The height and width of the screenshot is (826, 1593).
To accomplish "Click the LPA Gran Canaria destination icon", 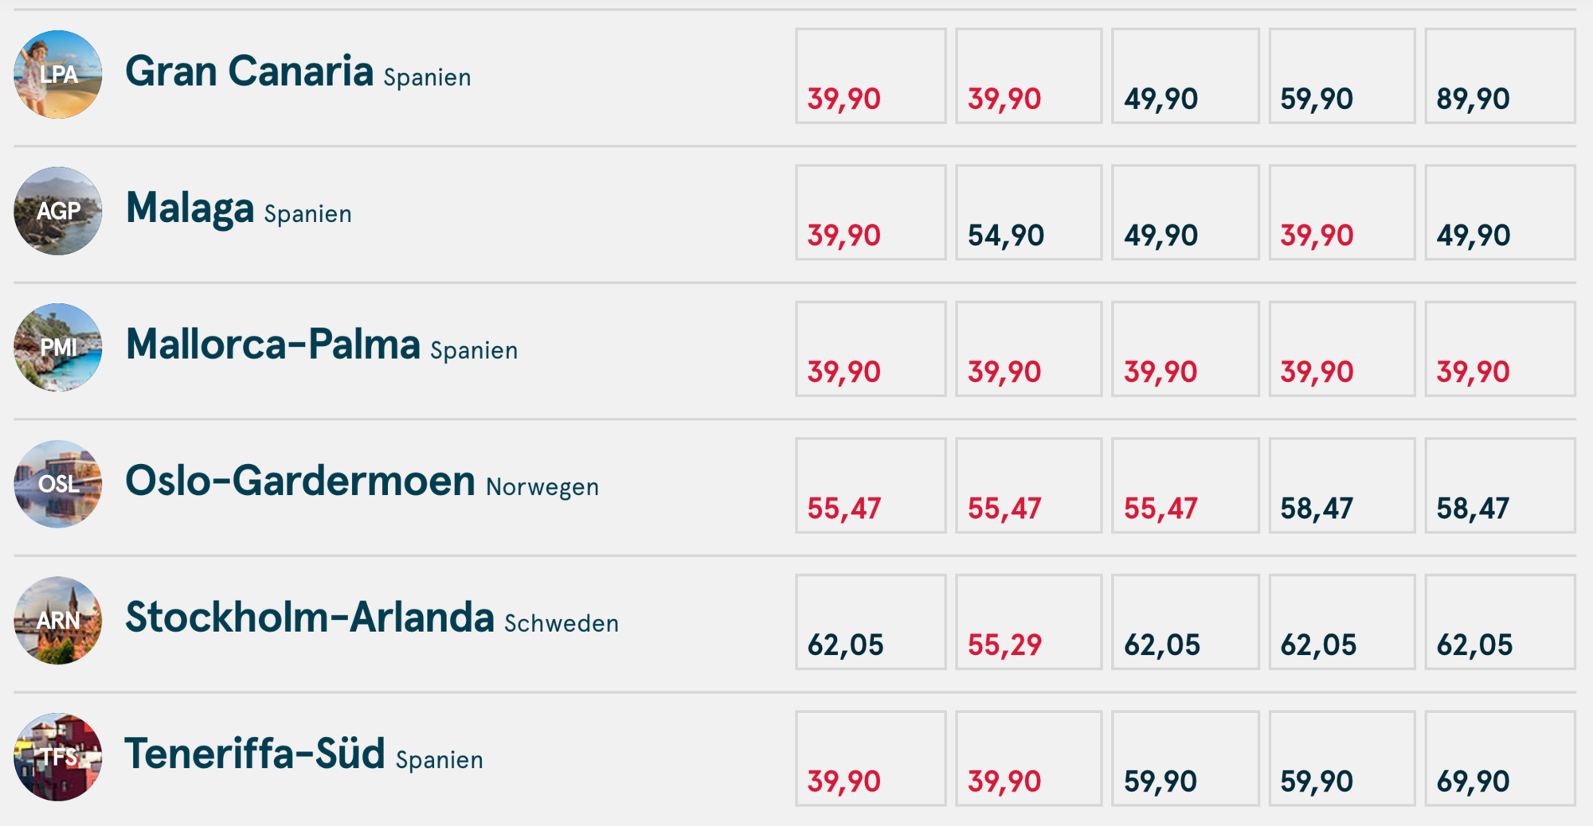I will 58,75.
